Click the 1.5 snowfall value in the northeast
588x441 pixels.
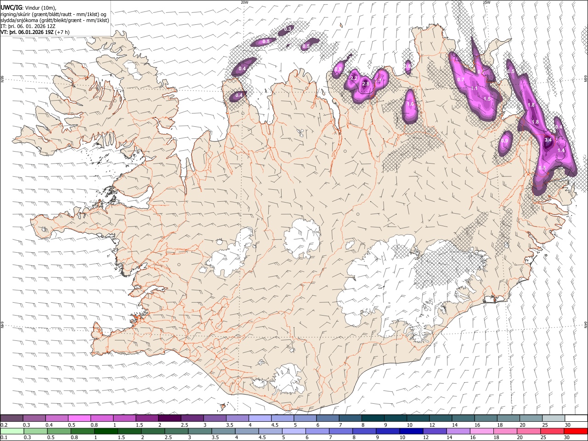(x=487, y=99)
